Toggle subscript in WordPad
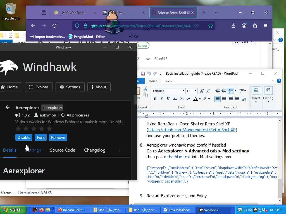 (182, 99)
